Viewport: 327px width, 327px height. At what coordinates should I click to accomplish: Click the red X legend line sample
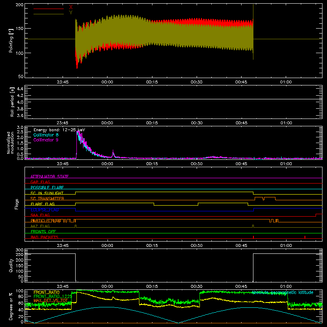point(49,9)
